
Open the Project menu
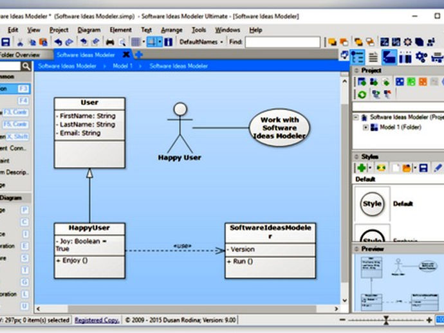(59, 30)
